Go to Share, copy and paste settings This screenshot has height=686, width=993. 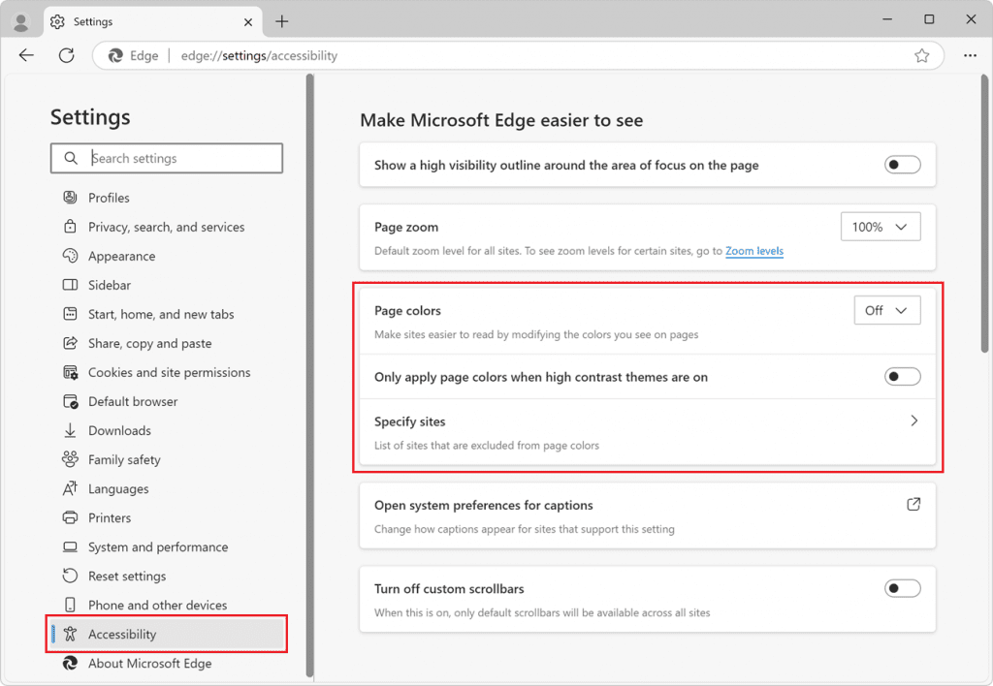[x=150, y=344]
